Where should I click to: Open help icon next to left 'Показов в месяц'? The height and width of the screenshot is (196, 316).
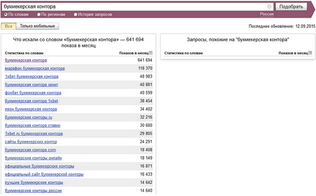click(151, 53)
